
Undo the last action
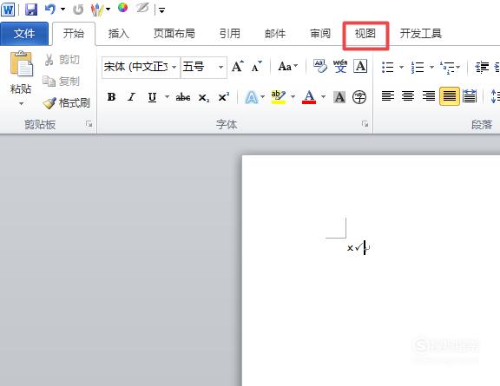point(50,10)
